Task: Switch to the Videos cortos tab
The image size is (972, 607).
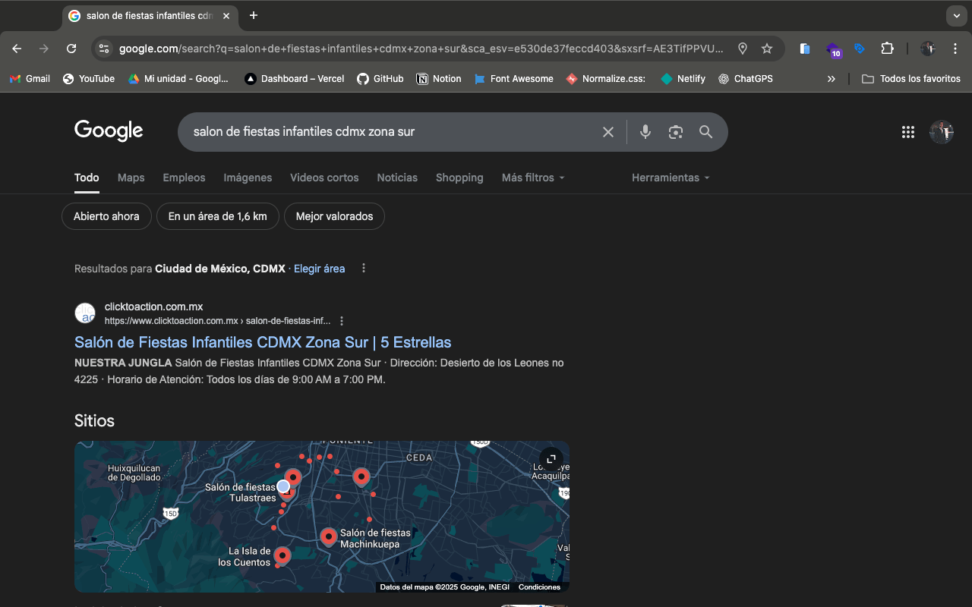Action: tap(324, 178)
